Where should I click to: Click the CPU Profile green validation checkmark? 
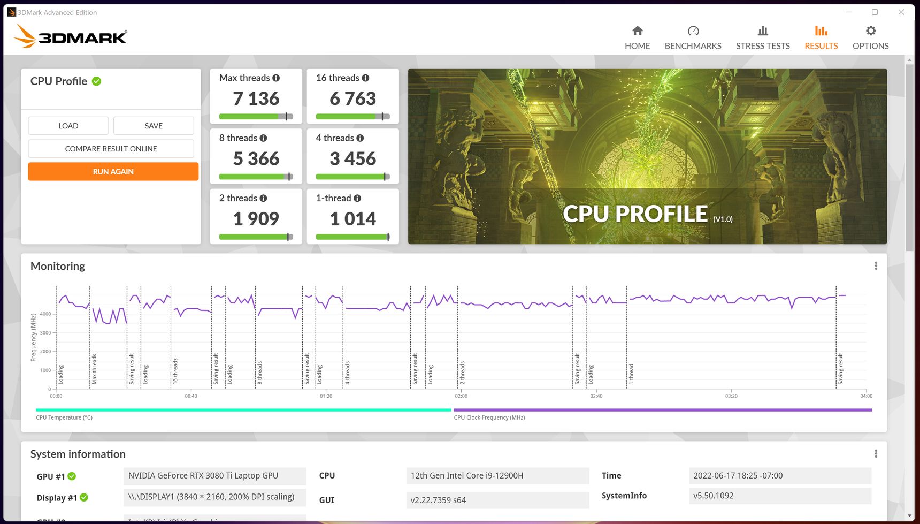tap(96, 81)
